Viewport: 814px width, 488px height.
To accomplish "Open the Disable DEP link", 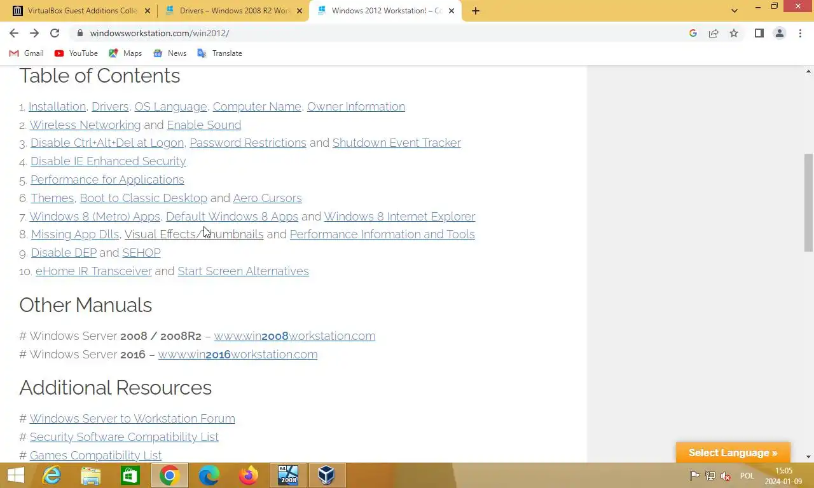I will pyautogui.click(x=64, y=253).
